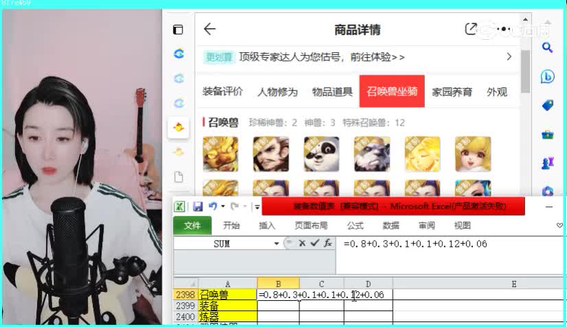Open Insert Function fx dialog

point(328,243)
